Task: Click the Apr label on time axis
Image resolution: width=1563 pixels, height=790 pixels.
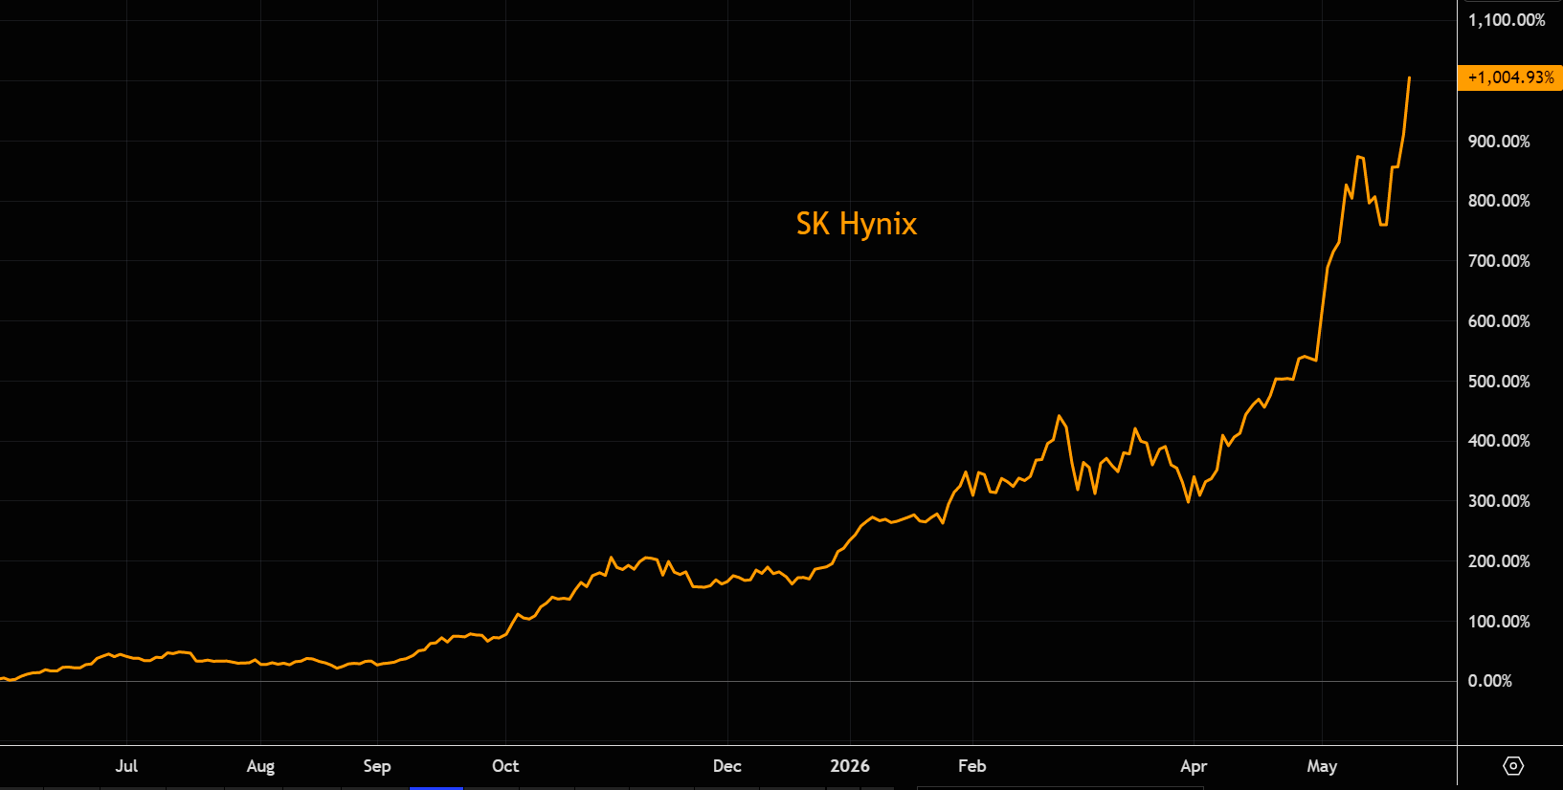Action: coord(1194,766)
